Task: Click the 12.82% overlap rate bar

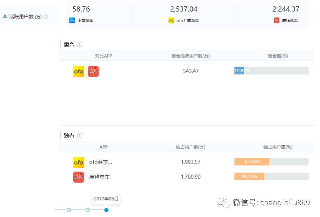Action: (x=271, y=71)
